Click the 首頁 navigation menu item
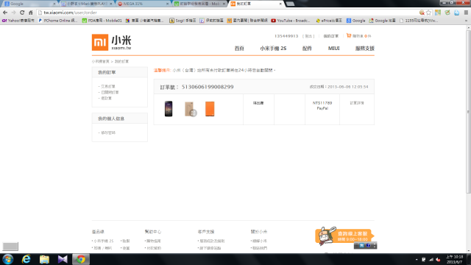 (239, 48)
